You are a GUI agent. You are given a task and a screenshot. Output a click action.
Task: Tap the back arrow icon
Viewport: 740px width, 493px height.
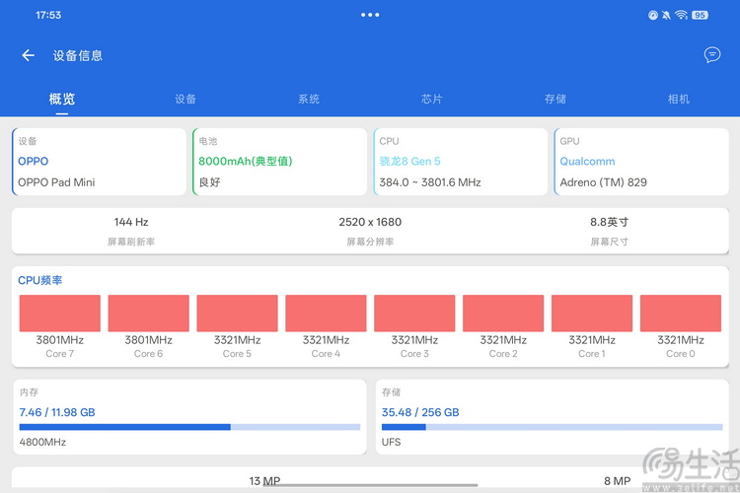click(28, 56)
